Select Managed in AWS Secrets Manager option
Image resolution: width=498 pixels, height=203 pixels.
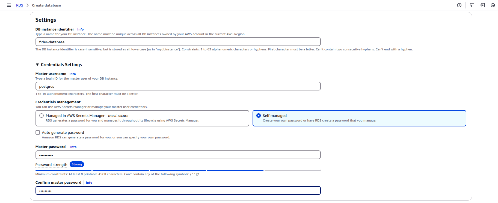point(41,116)
